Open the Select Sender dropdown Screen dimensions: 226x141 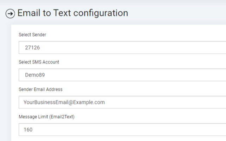click(121, 48)
